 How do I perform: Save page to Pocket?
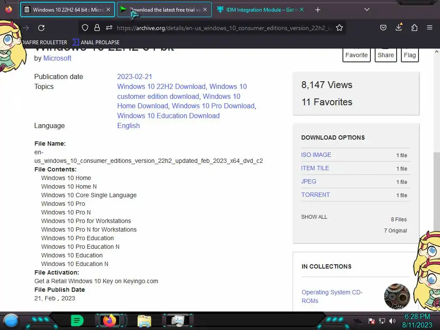(x=383, y=27)
